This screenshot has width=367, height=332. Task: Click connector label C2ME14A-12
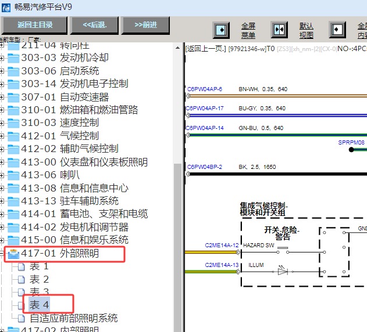point(222,246)
